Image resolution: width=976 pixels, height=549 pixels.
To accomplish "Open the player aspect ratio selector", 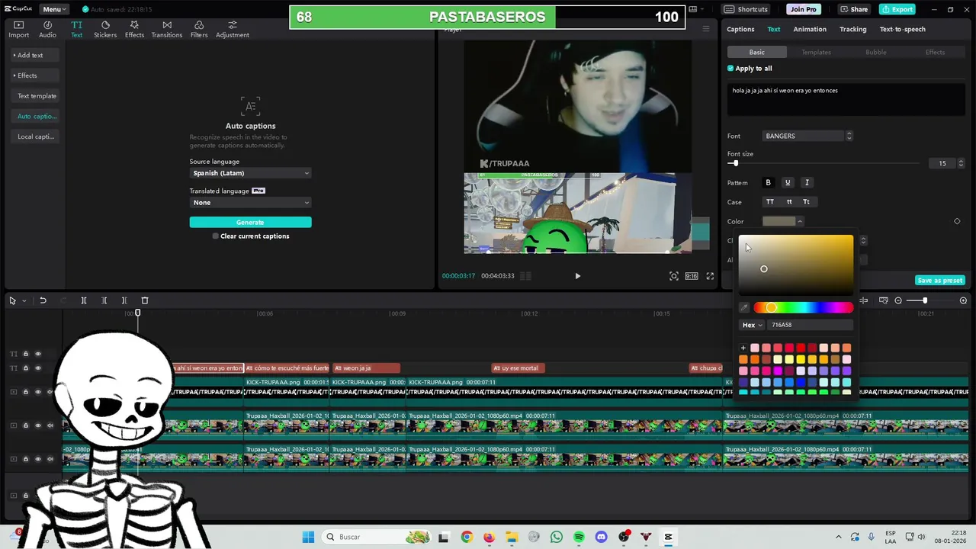I will 691,276.
